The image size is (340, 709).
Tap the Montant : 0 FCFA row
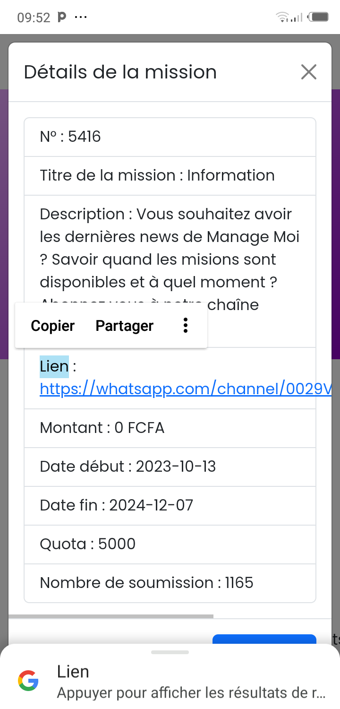click(x=170, y=428)
